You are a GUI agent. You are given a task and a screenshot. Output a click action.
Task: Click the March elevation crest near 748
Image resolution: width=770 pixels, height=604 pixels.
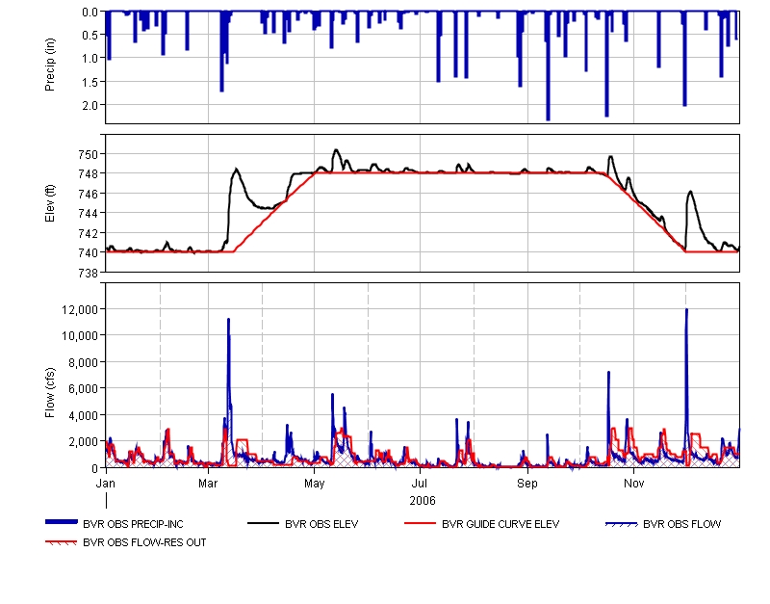tap(237, 171)
